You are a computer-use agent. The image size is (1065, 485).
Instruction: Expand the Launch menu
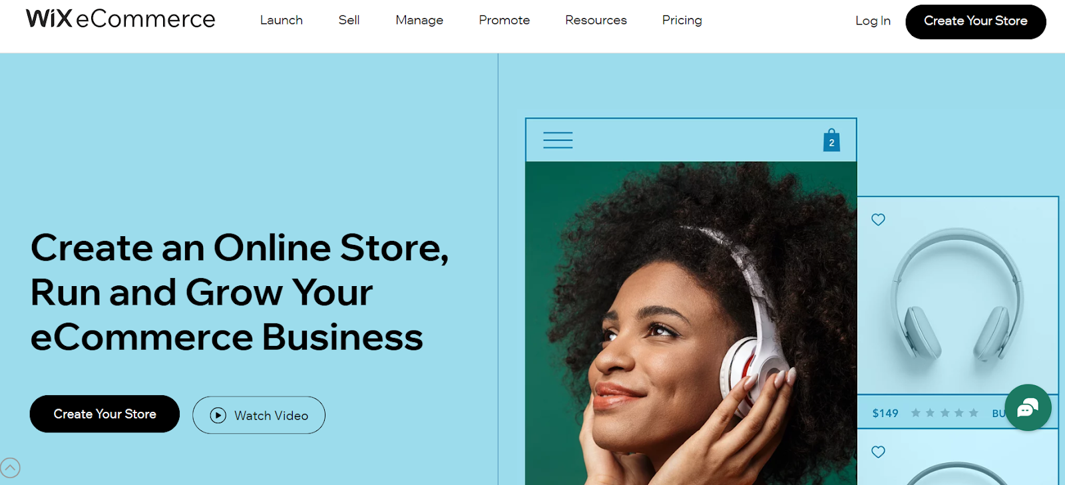point(281,21)
